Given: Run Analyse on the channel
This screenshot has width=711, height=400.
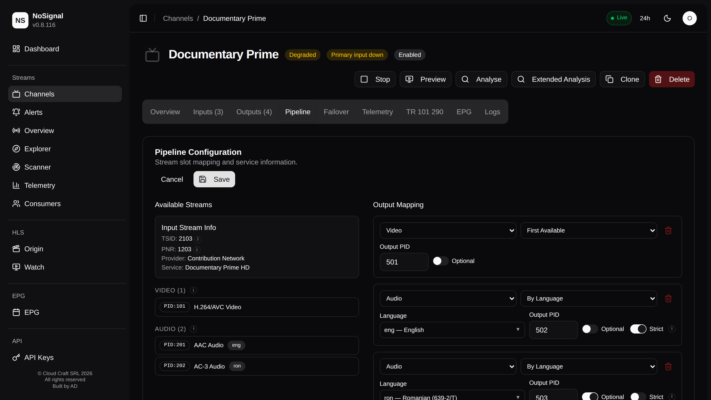Looking at the screenshot, I should click(x=481, y=79).
